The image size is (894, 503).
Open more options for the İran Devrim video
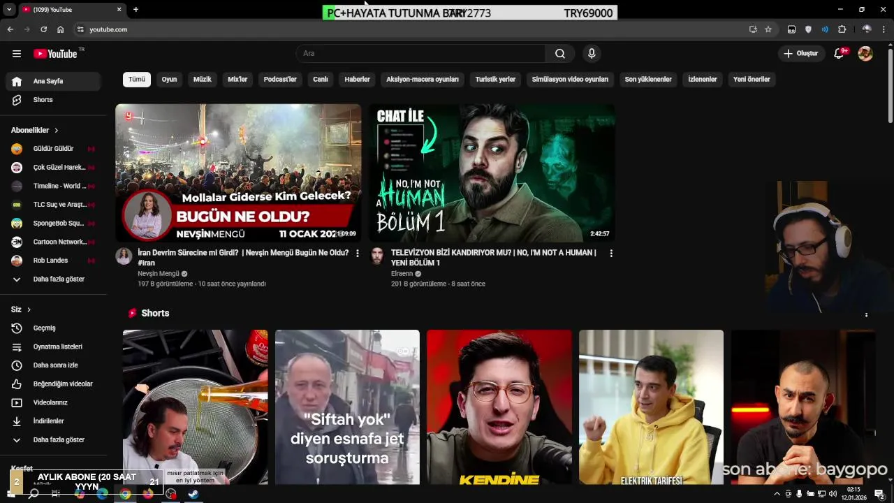tap(358, 254)
